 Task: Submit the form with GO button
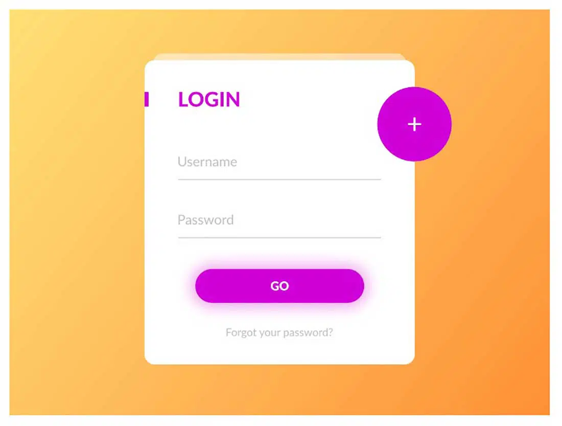(279, 286)
